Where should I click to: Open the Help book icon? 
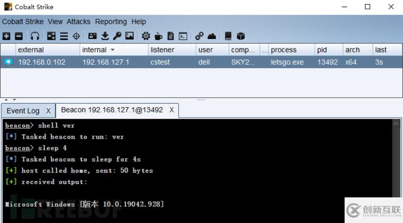pyautogui.click(x=228, y=36)
